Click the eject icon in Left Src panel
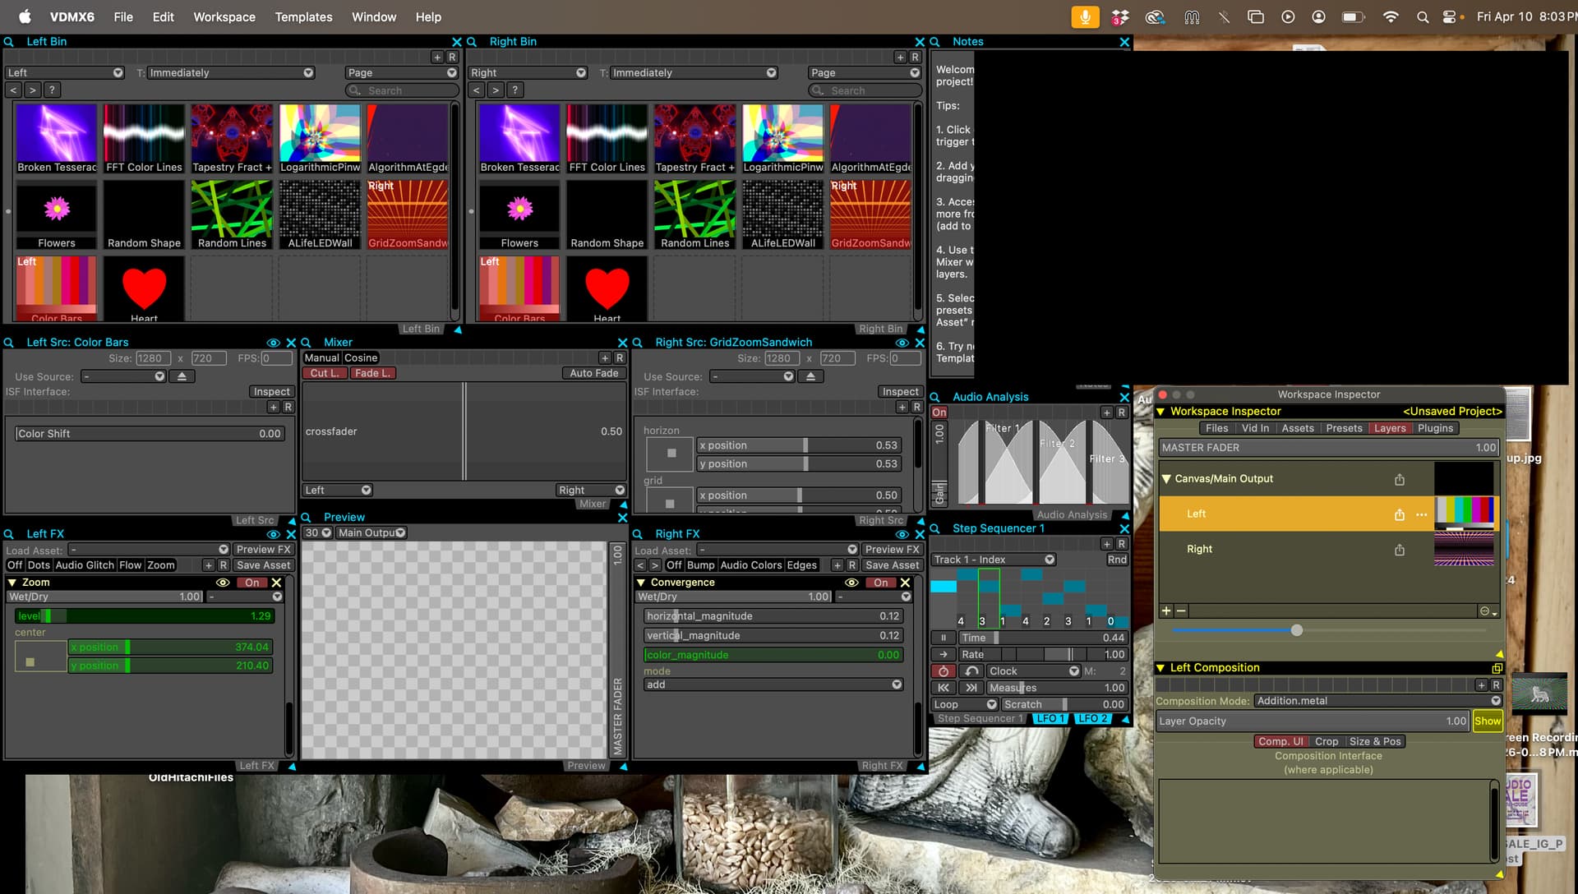The image size is (1578, 894). pyautogui.click(x=182, y=376)
